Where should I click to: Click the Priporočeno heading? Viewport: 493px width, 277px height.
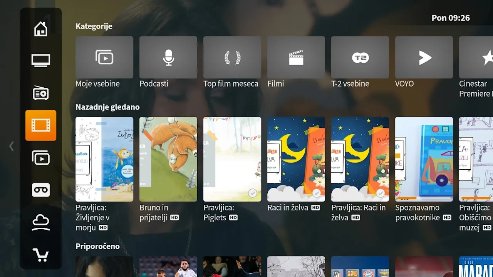pyautogui.click(x=97, y=246)
